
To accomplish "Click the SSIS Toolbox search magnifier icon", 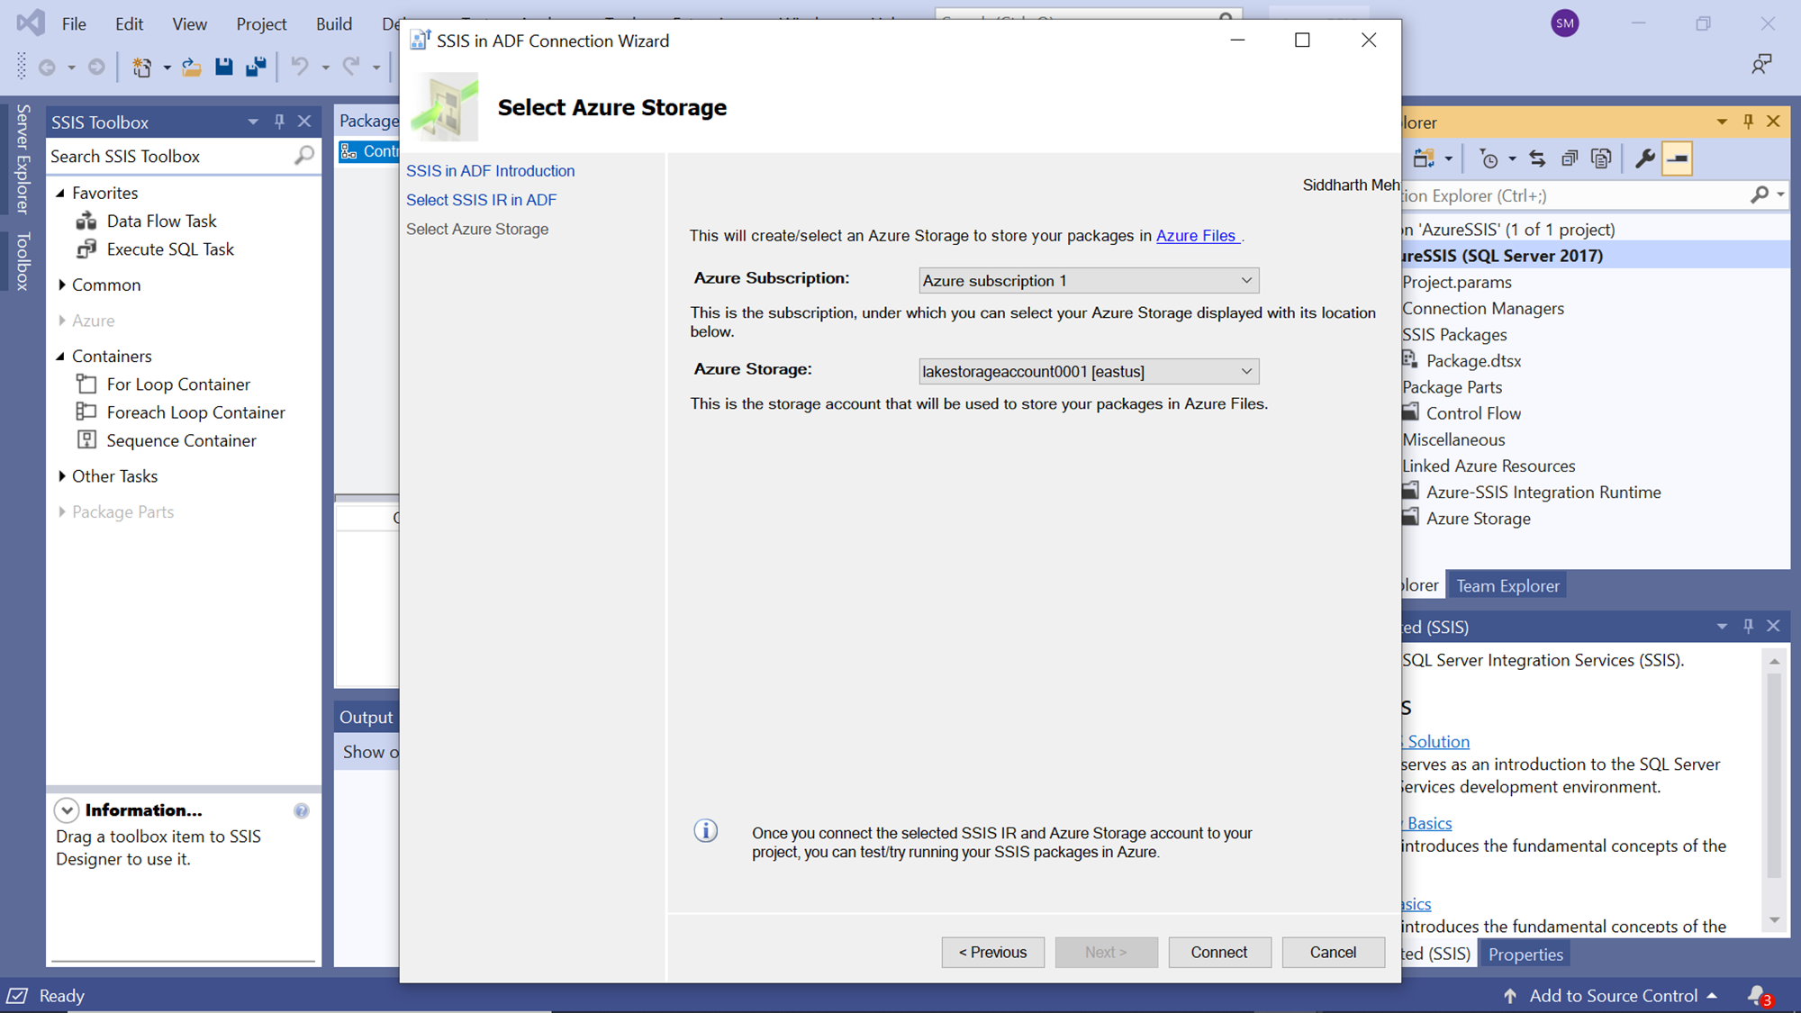I will [x=304, y=156].
